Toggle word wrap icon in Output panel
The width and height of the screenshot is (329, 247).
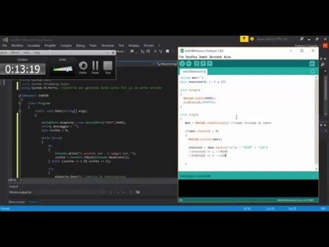tap(138, 192)
